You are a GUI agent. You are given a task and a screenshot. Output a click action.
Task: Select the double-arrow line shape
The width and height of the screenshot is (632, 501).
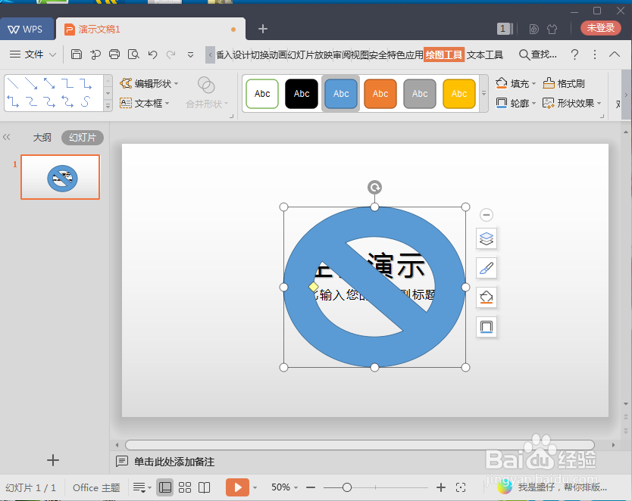click(x=49, y=83)
